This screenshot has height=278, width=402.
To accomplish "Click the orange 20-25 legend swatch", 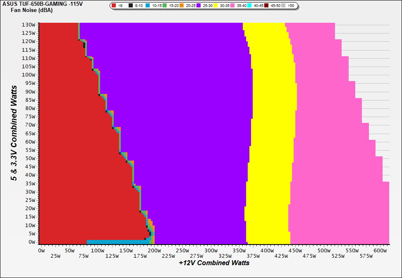I will point(182,6).
